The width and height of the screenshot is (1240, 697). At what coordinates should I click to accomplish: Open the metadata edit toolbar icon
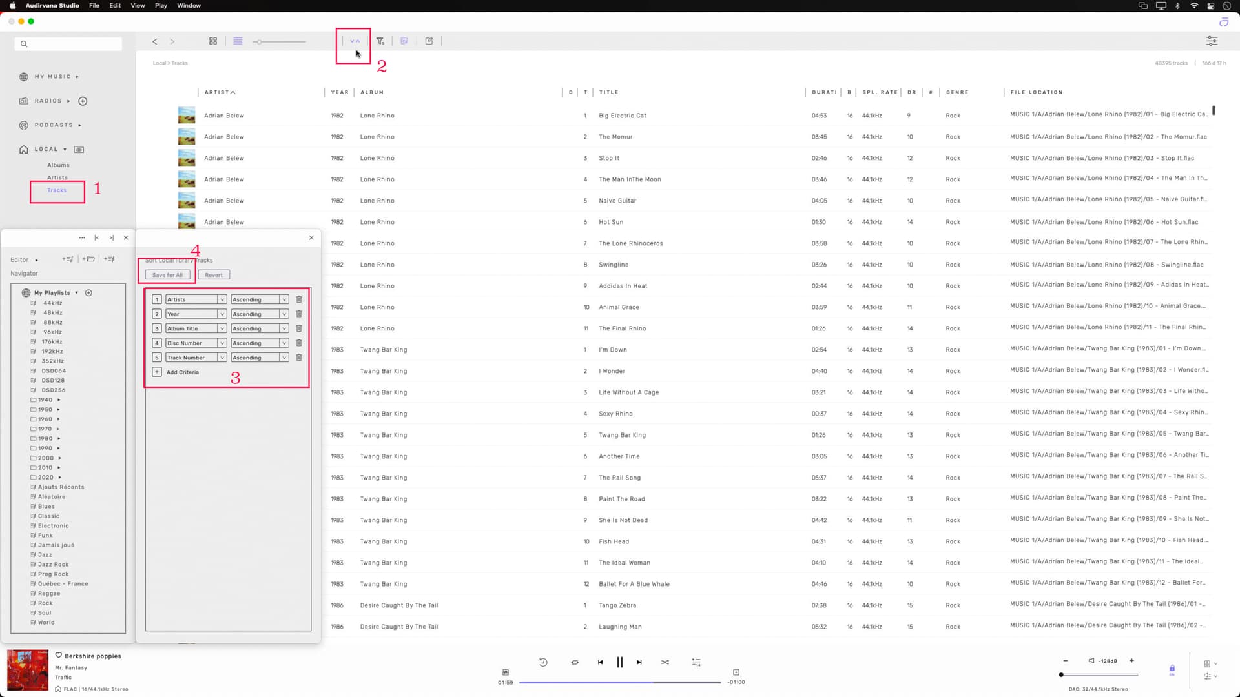(x=429, y=41)
